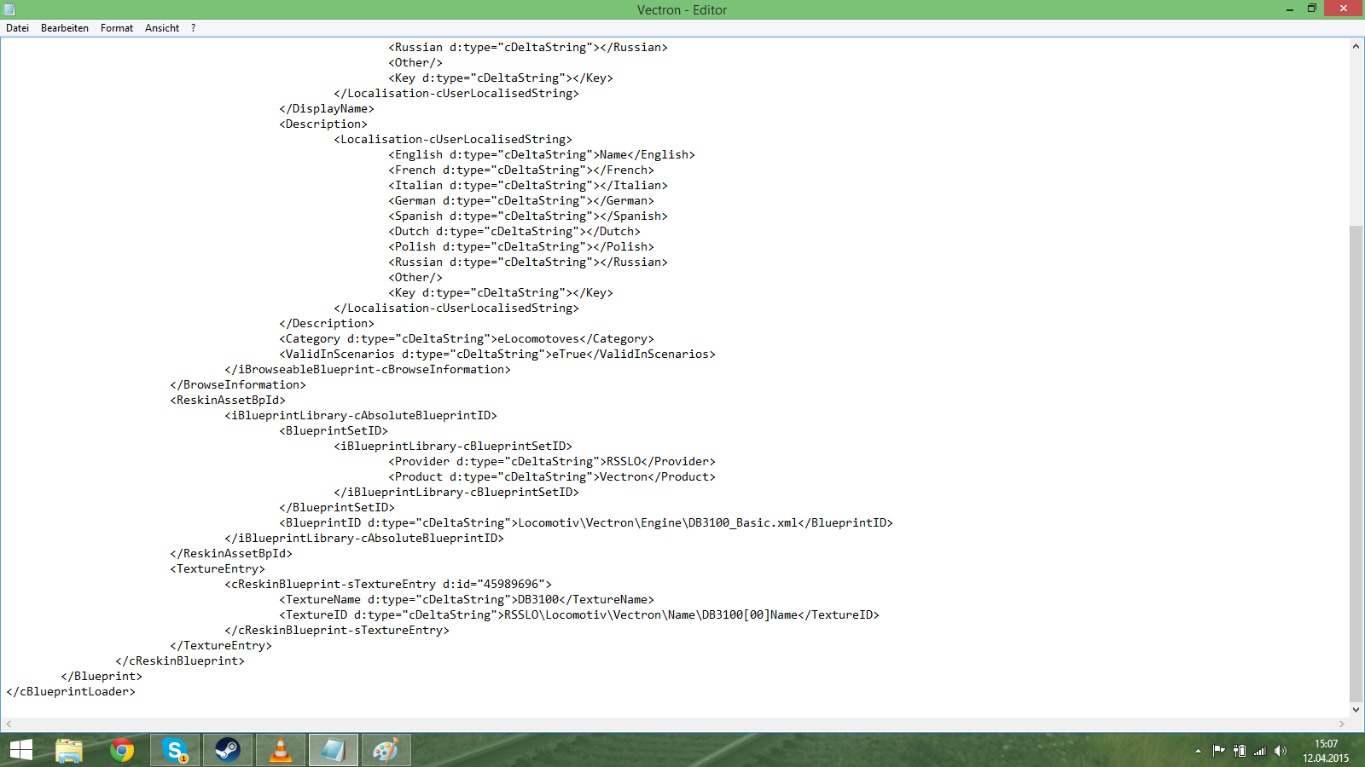Click the Notepad icon in the title bar
Viewport: 1365px width, 767px height.
pyautogui.click(x=9, y=9)
